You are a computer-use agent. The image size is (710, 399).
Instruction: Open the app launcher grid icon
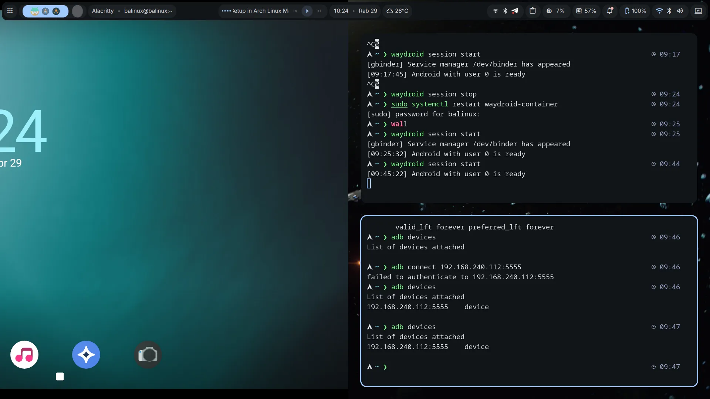[x=10, y=11]
